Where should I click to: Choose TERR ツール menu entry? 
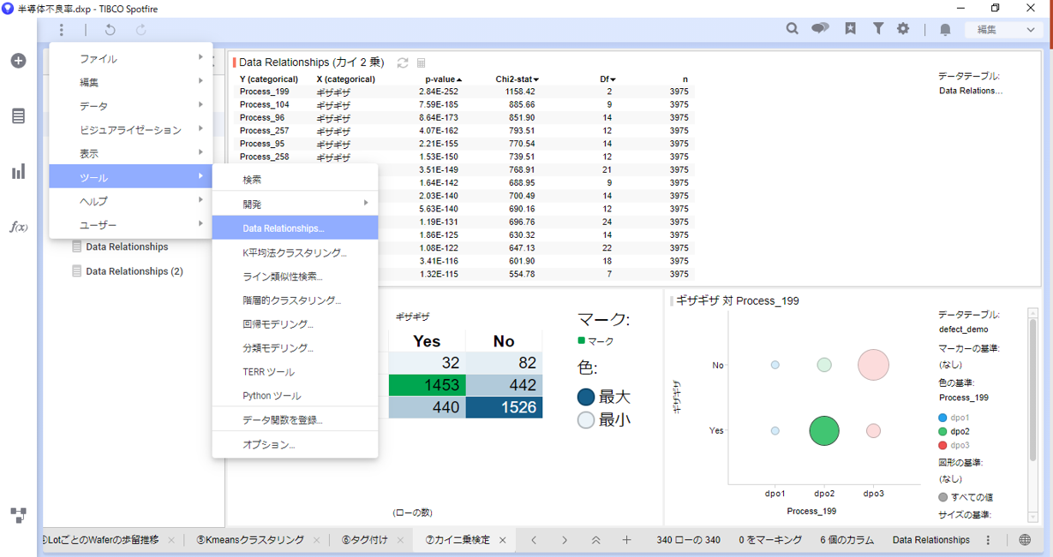tap(295, 372)
